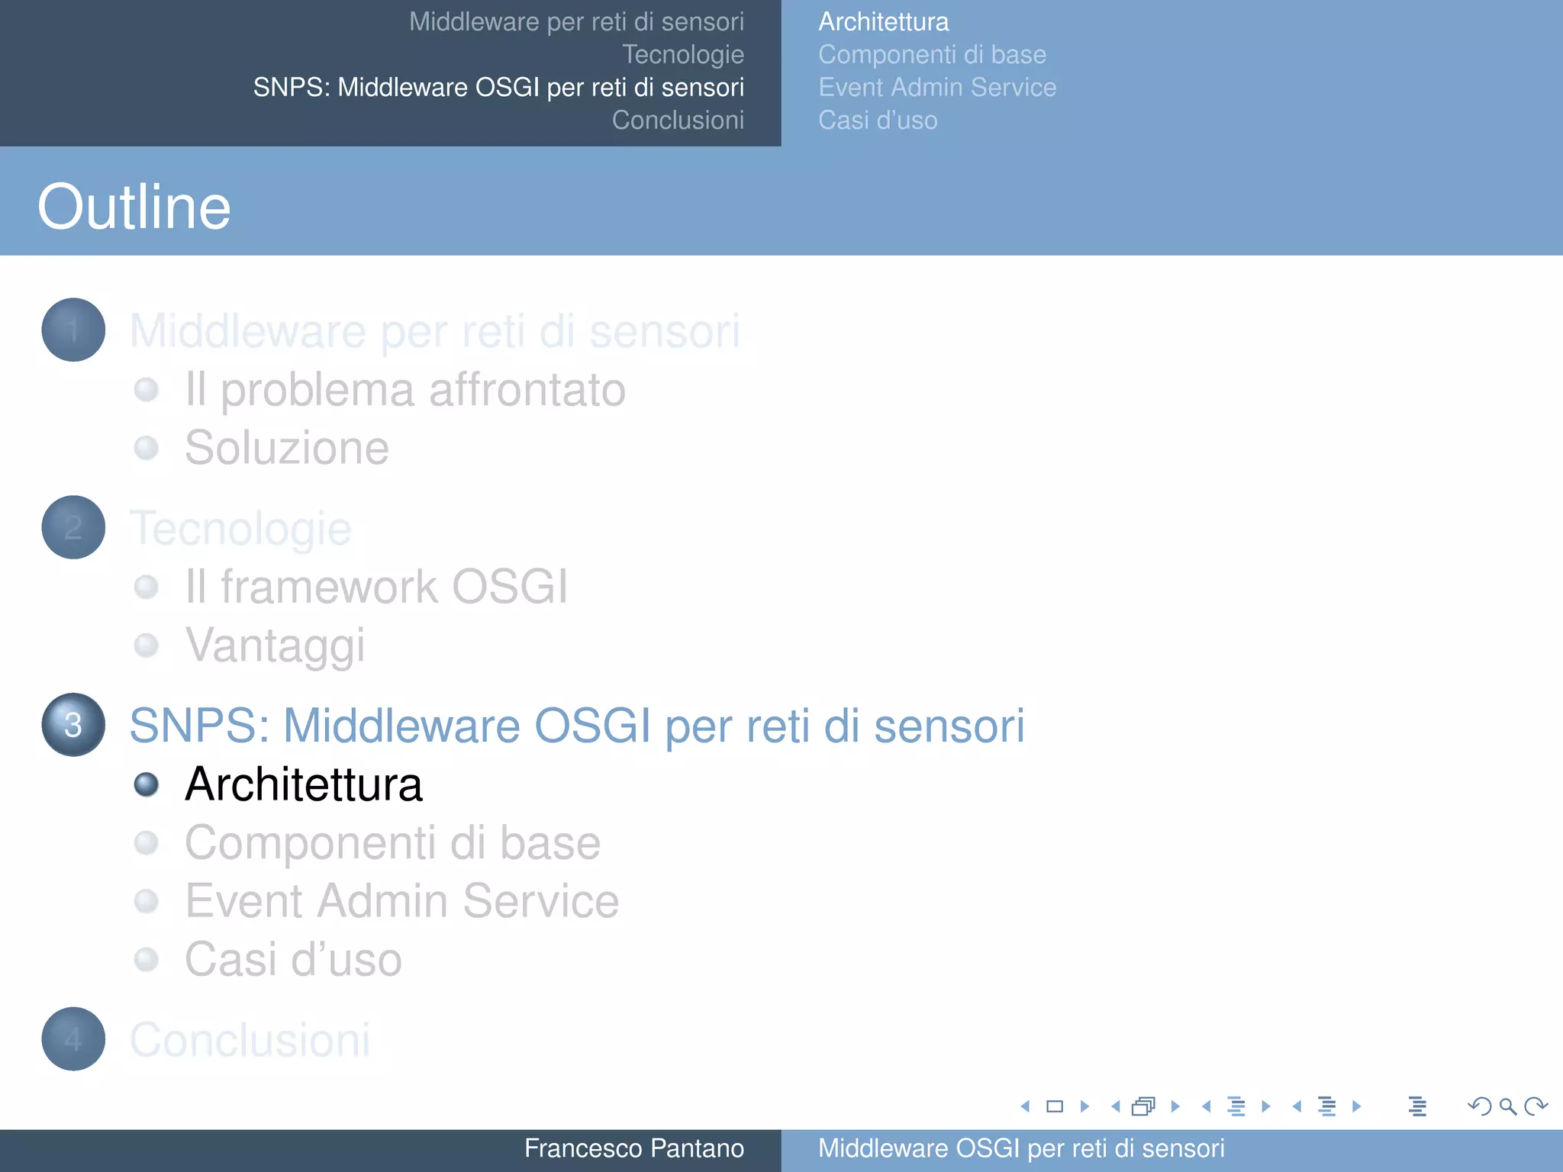Click the next section arrow

click(1356, 1106)
